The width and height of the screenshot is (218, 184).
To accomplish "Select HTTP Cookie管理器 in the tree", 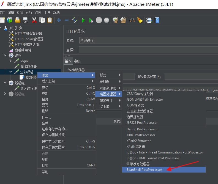I will pos(29,39).
